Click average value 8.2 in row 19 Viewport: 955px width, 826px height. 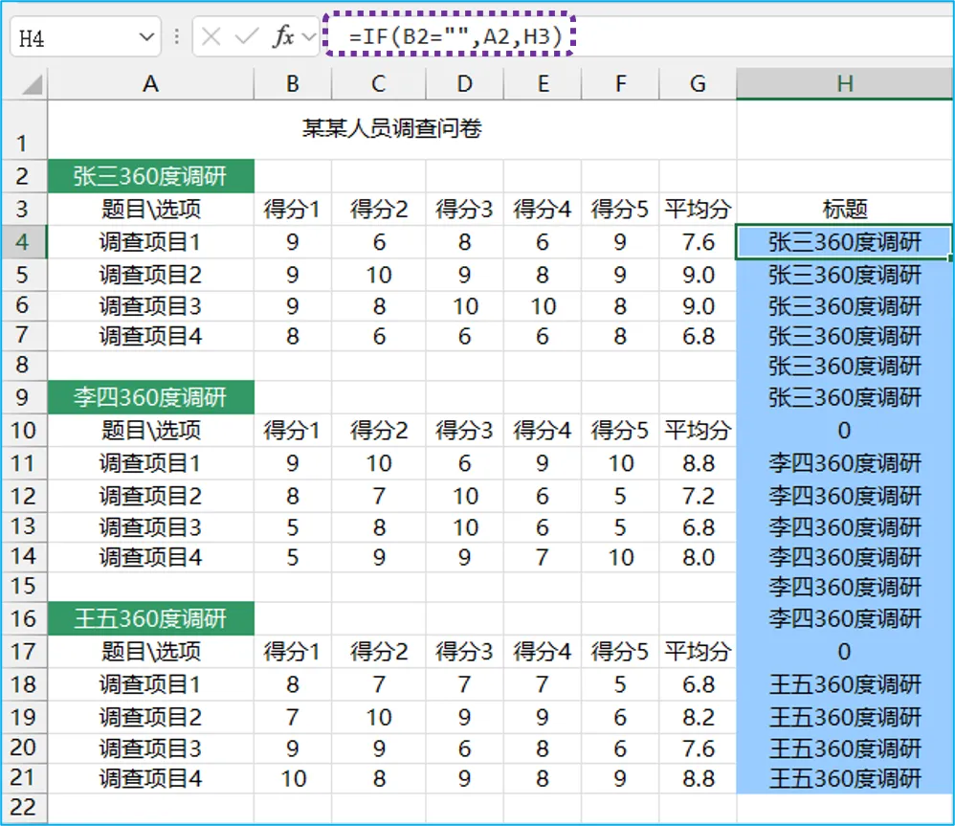698,717
